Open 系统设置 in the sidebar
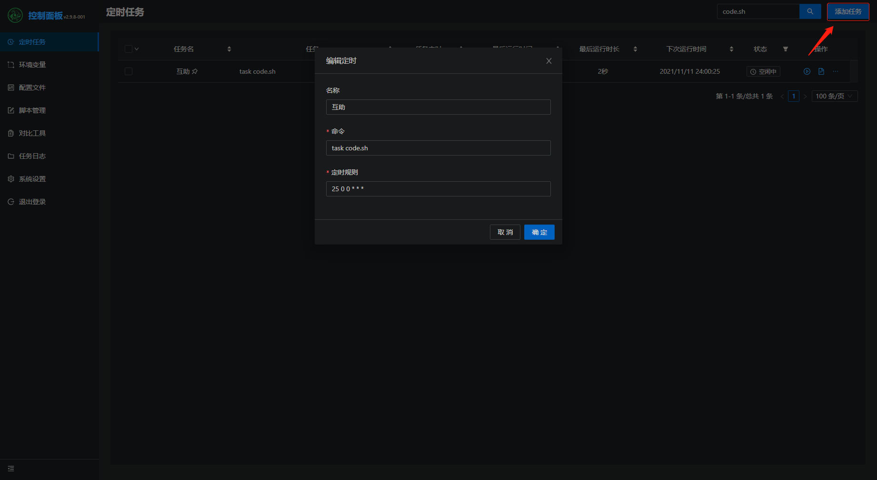877x480 pixels. coord(50,179)
